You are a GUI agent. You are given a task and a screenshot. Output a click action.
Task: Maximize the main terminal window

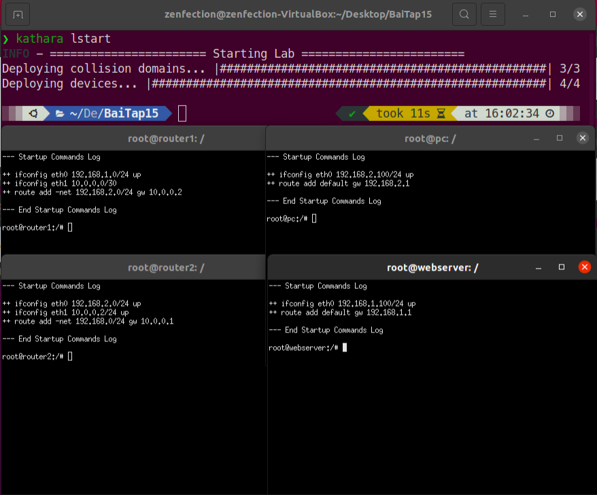pyautogui.click(x=552, y=14)
